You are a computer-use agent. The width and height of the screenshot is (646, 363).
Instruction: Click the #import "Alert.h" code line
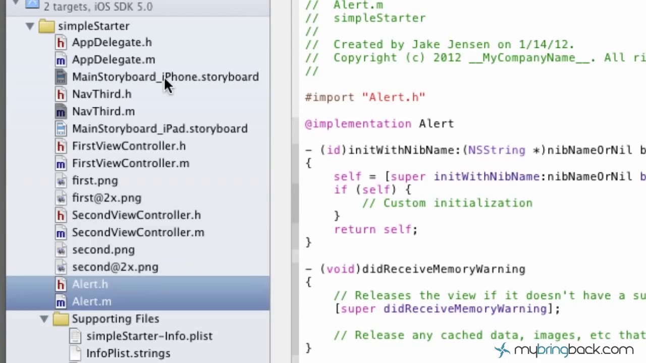[365, 97]
